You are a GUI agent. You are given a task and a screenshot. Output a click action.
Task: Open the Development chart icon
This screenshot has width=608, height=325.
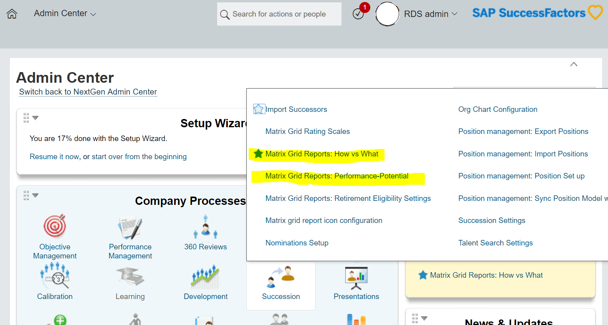[x=205, y=277]
